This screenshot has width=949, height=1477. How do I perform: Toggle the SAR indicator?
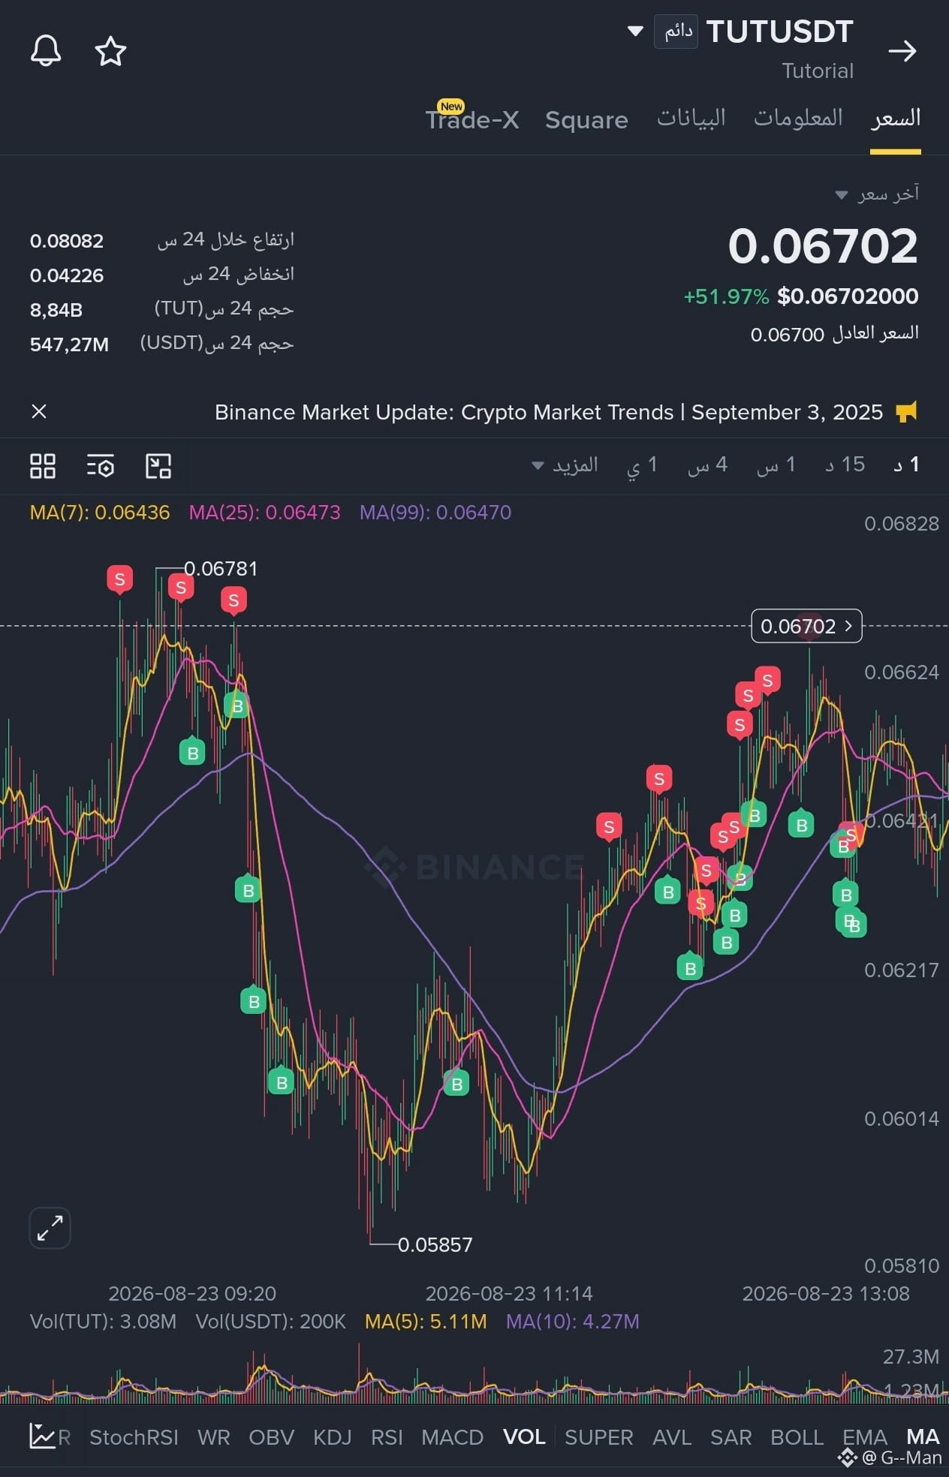click(x=731, y=1436)
